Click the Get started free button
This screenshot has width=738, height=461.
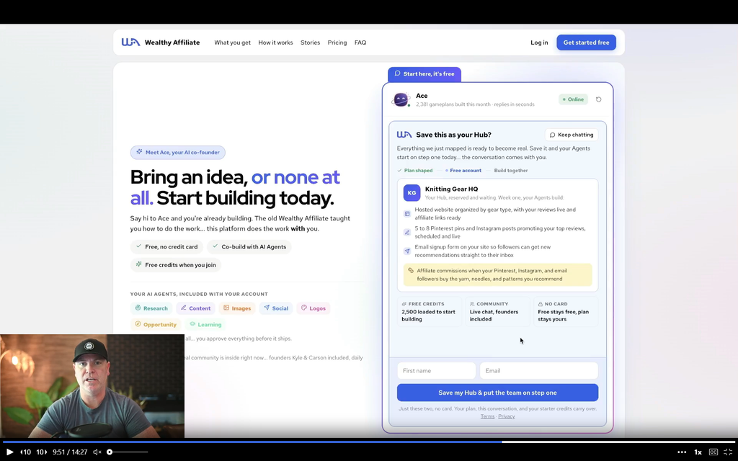click(x=586, y=42)
